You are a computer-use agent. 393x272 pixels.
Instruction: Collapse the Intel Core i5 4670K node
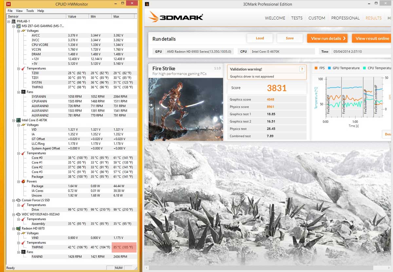[14, 120]
